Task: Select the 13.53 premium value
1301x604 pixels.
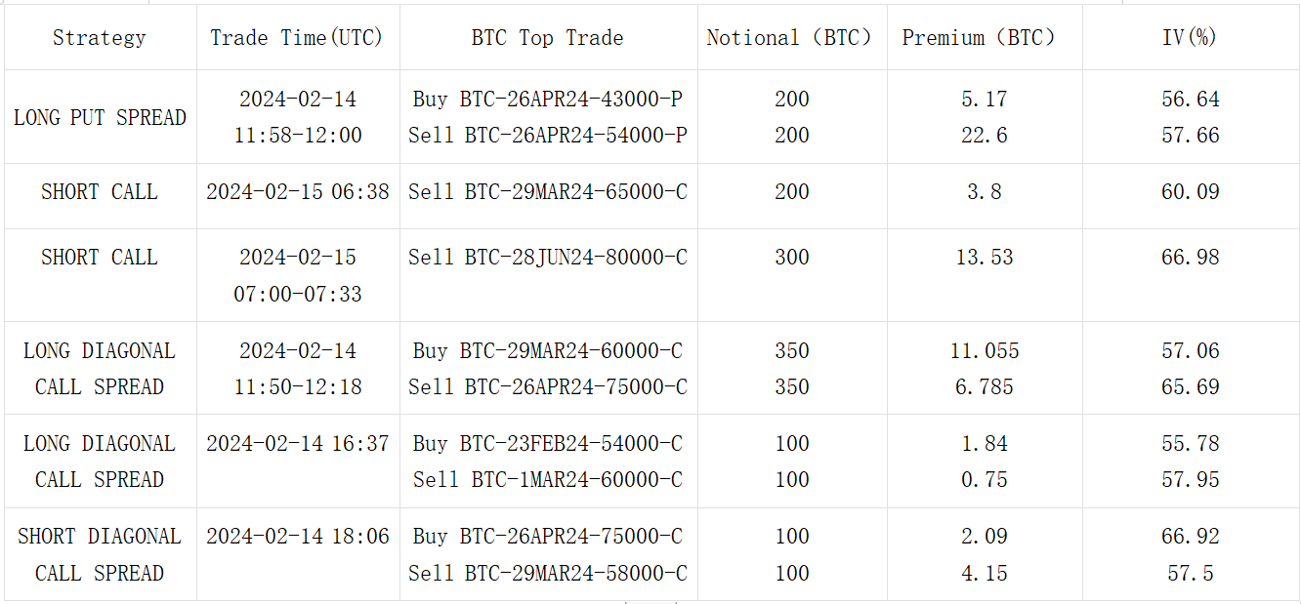Action: (984, 258)
